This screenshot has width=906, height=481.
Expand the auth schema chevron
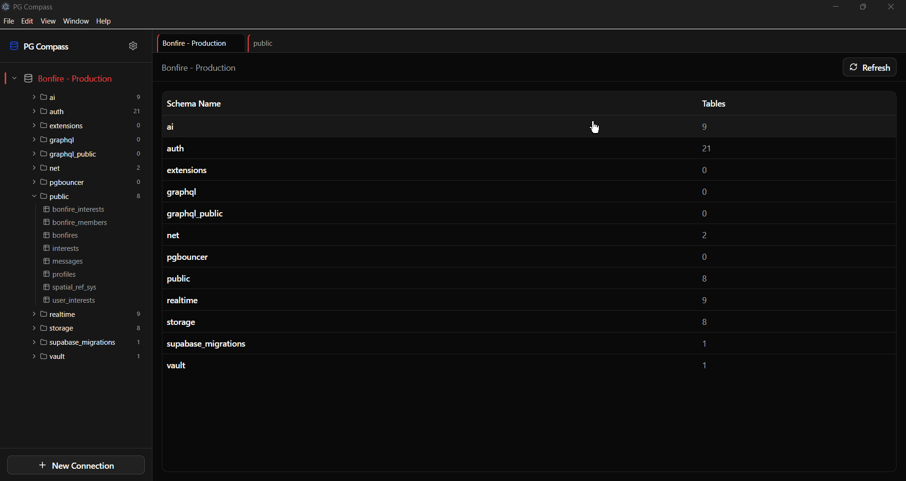34,111
